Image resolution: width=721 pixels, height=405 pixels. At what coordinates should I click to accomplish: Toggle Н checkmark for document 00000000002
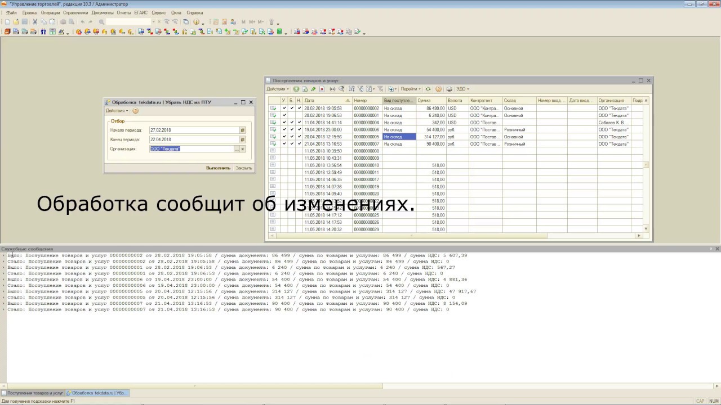(x=299, y=108)
